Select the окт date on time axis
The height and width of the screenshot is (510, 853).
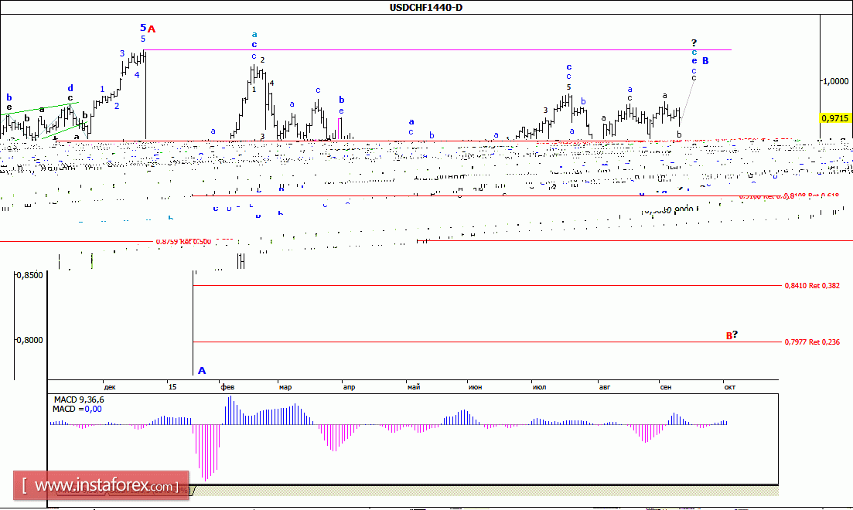(x=729, y=386)
